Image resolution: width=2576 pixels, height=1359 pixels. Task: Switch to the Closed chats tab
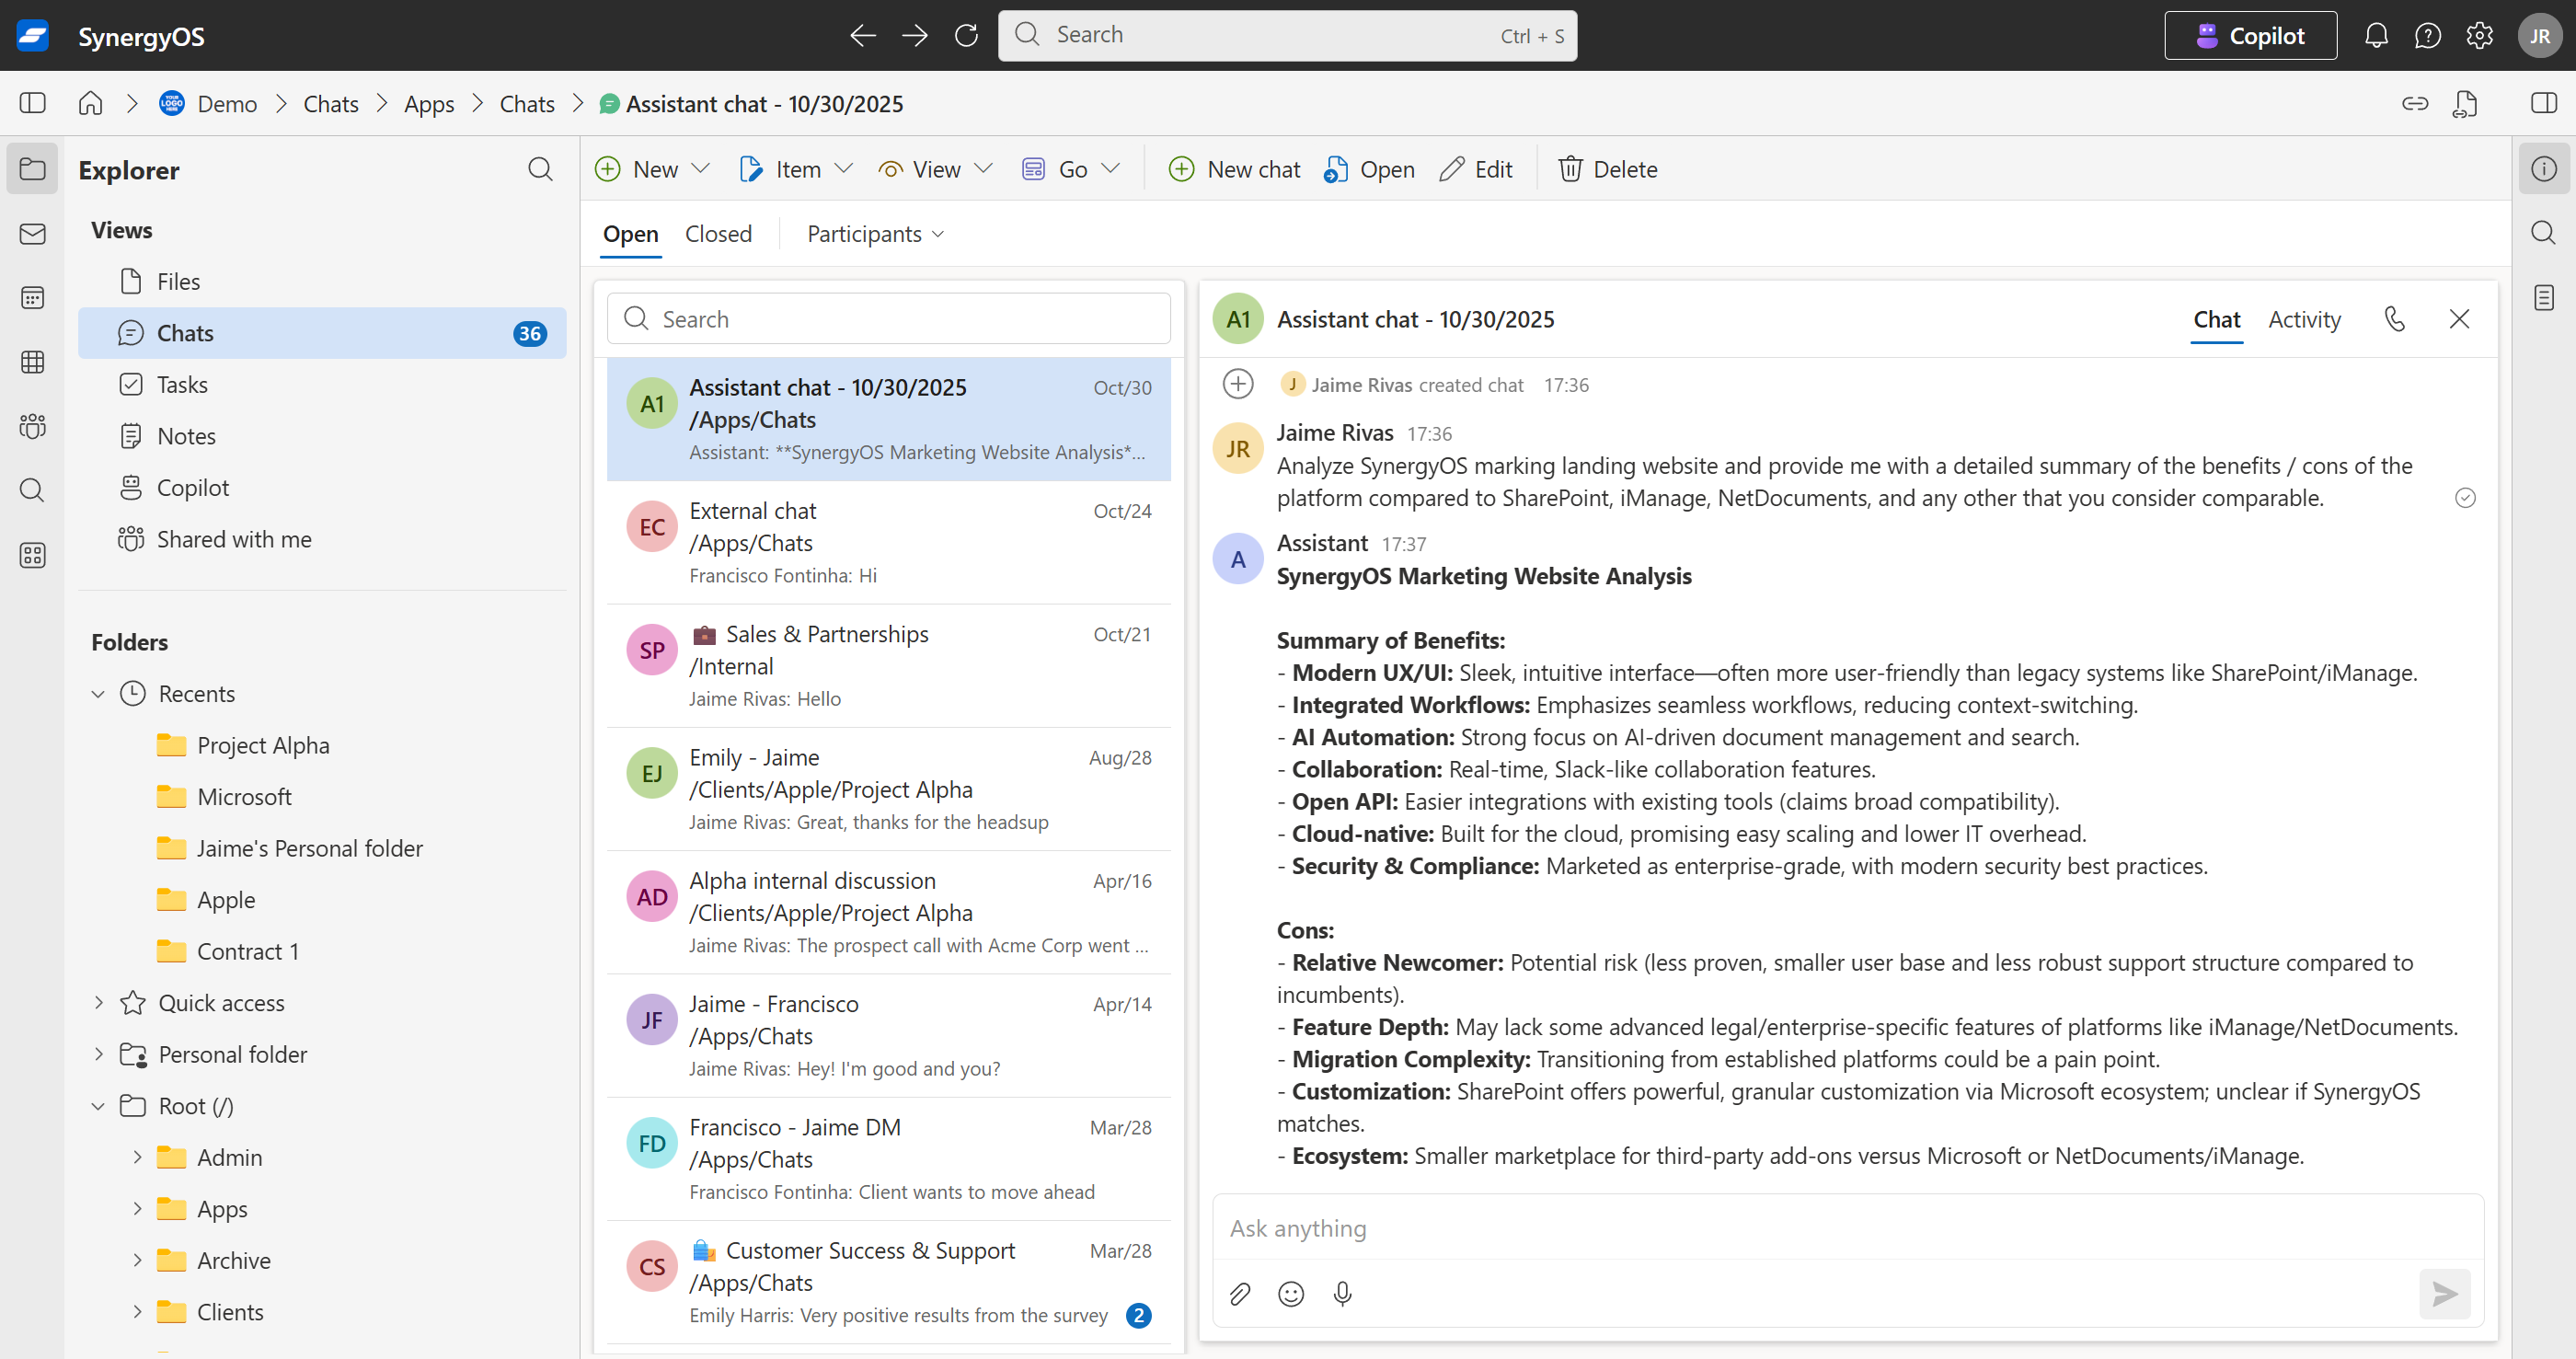(718, 234)
